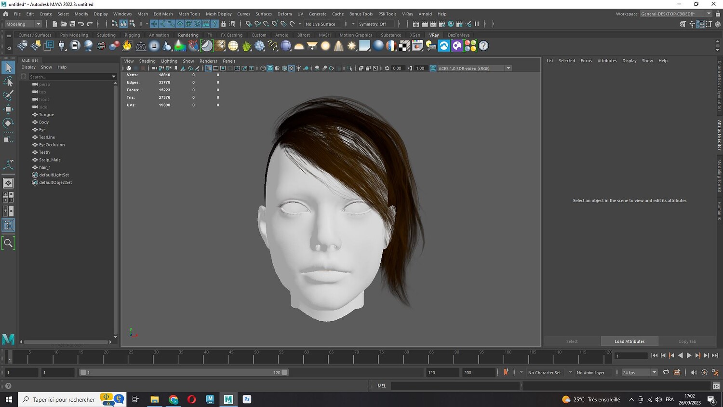The width and height of the screenshot is (723, 407).
Task: Switch to the Rigging shelf tab
Action: coord(132,35)
